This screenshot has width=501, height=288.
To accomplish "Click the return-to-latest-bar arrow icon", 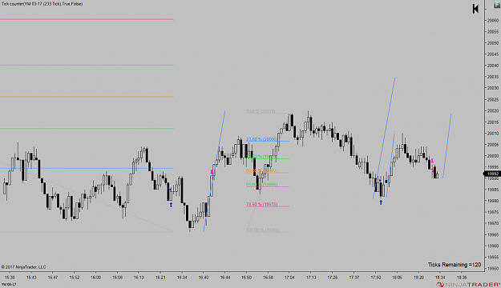I will (x=475, y=9).
